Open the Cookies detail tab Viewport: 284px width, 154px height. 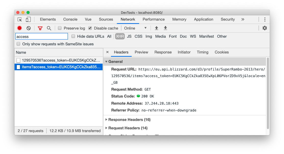click(x=222, y=52)
